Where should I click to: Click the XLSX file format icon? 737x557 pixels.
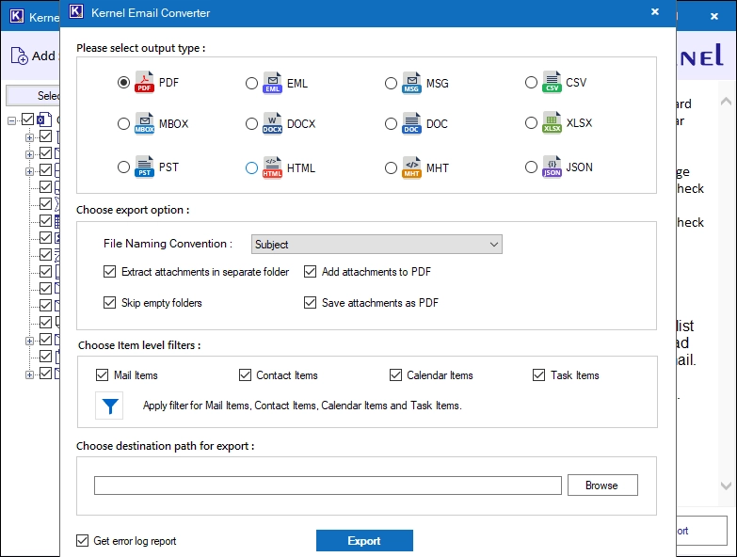[552, 122]
